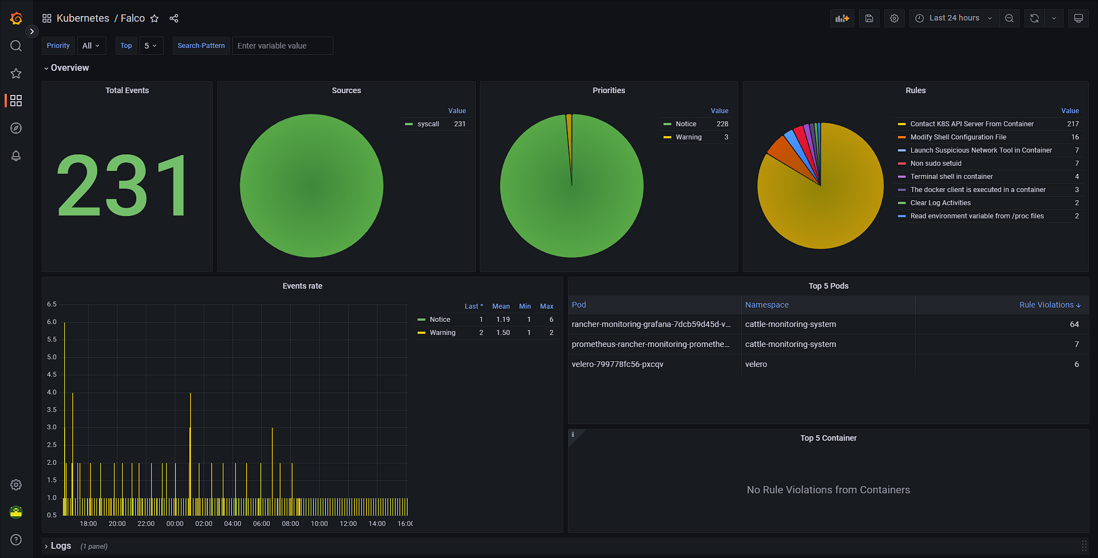The height and width of the screenshot is (558, 1098).
Task: Toggle Notice series in Events rate legend
Action: click(x=440, y=320)
